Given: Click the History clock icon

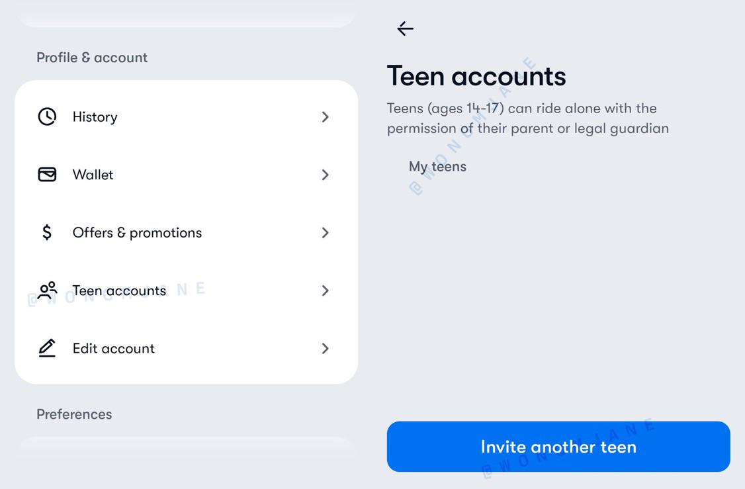Looking at the screenshot, I should [x=47, y=116].
